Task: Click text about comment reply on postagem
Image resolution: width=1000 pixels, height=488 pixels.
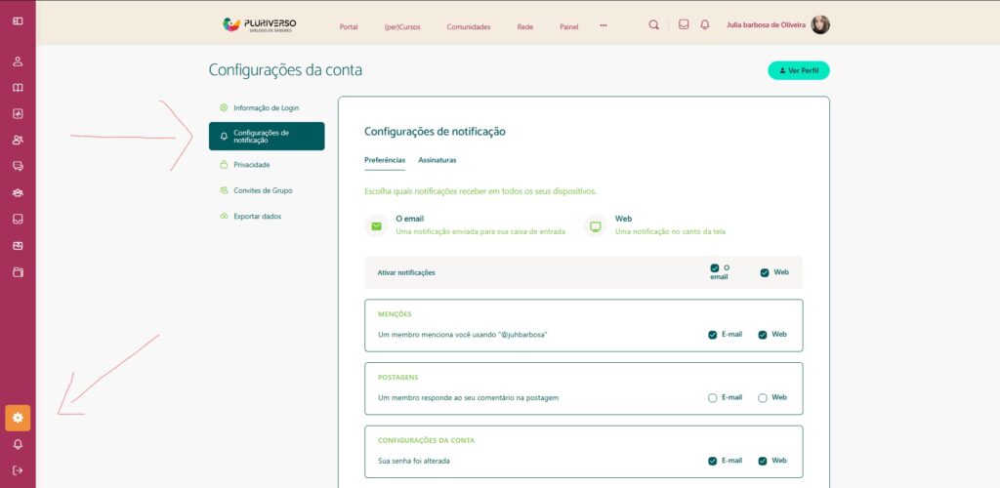Action: [x=468, y=397]
